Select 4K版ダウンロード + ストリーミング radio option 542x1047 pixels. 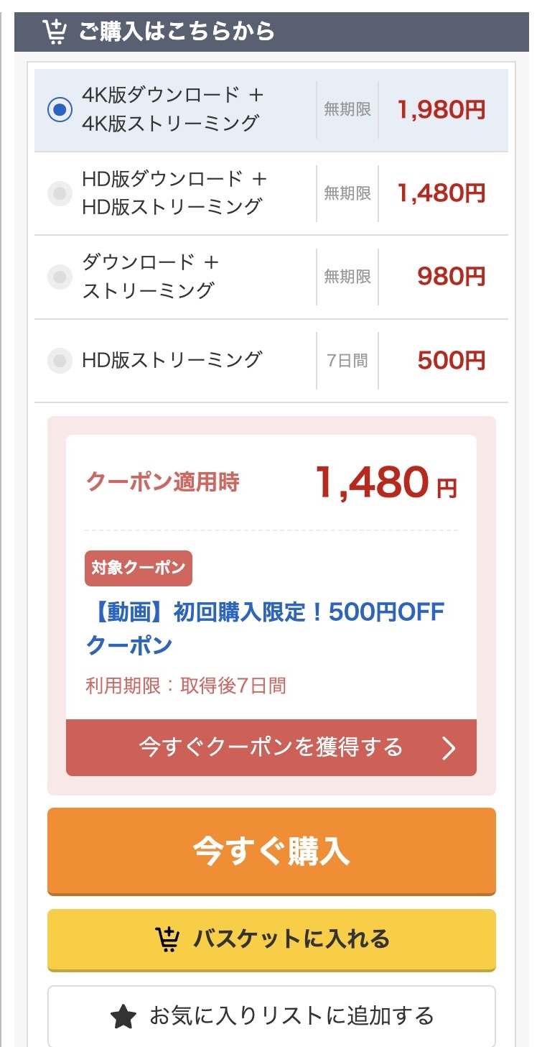(60, 110)
